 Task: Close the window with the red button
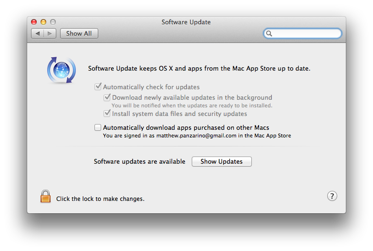point(34,22)
